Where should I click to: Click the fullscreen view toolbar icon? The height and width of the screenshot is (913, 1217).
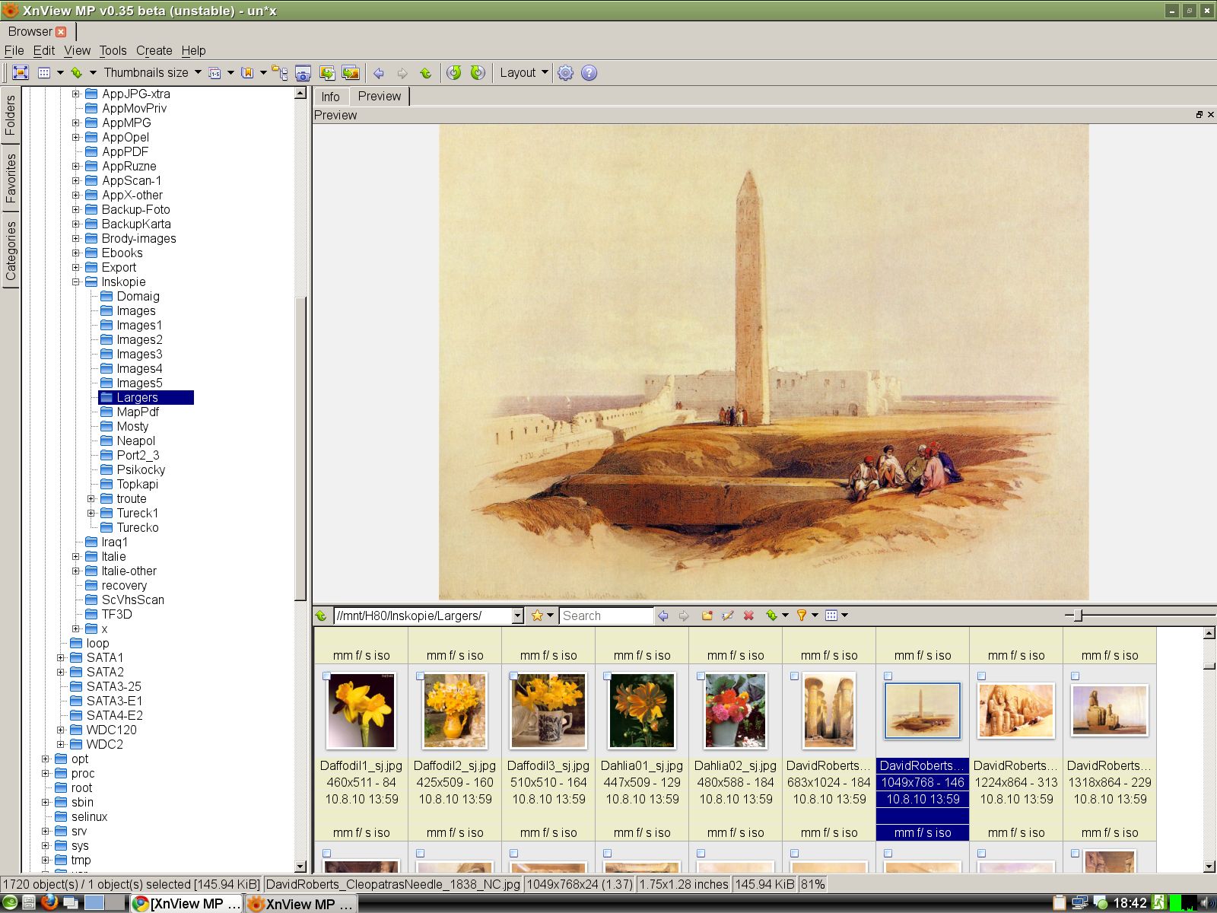click(21, 73)
